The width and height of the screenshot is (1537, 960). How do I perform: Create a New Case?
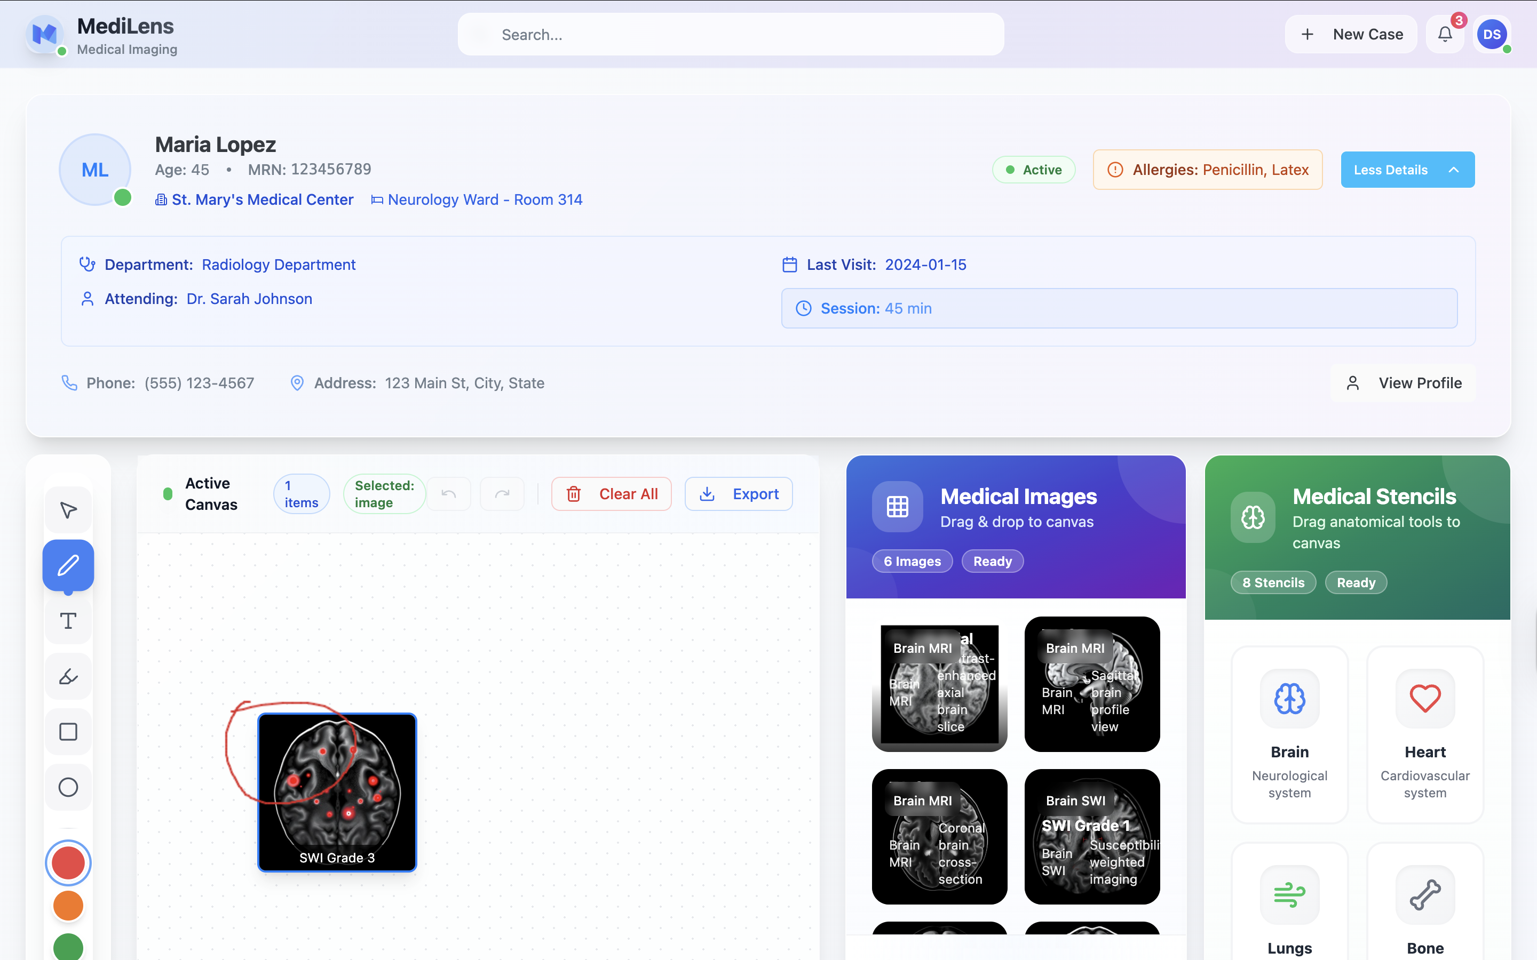coord(1351,34)
